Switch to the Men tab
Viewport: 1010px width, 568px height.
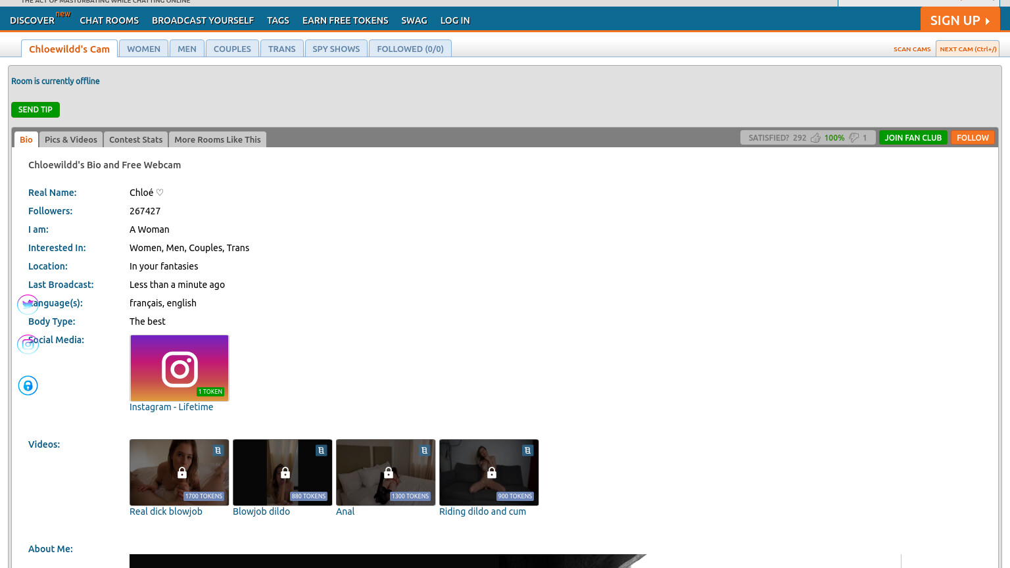[x=187, y=49]
